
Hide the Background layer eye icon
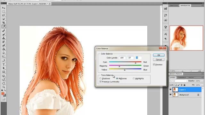coord(170,95)
